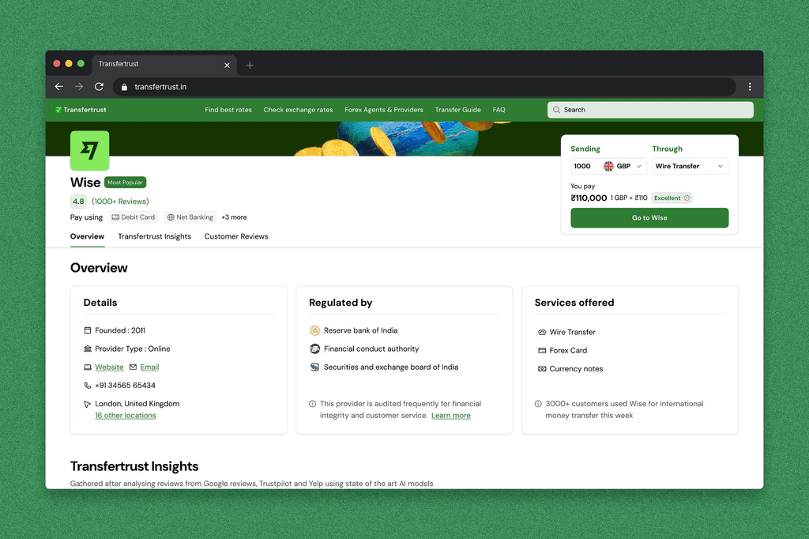The image size is (809, 539).
Task: Click the info icon beside Excellent
Action: click(x=687, y=198)
